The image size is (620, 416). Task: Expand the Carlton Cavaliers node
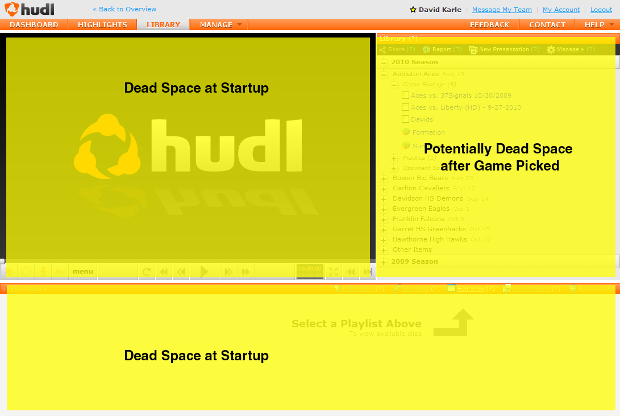[384, 189]
